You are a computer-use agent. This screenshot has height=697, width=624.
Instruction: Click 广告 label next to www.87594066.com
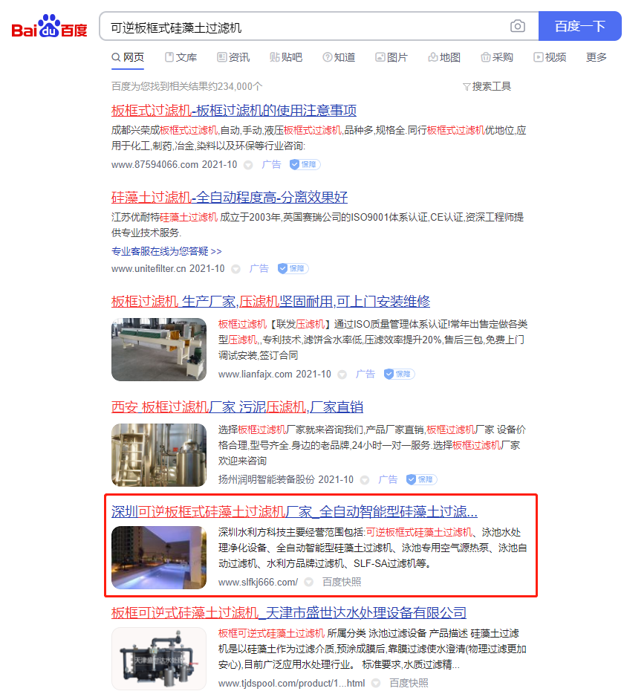(x=271, y=164)
